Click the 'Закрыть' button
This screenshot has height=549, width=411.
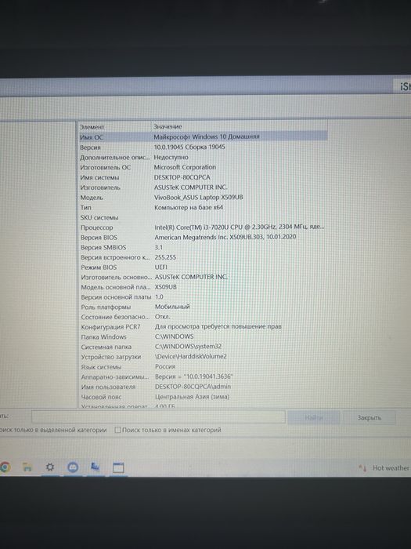[369, 418]
